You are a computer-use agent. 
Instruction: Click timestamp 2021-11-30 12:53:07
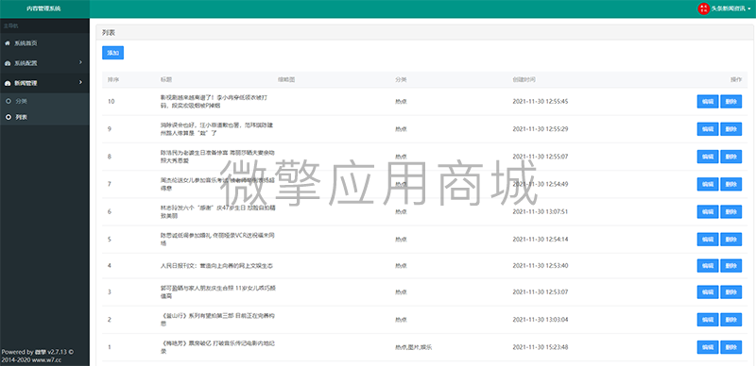[x=540, y=291]
